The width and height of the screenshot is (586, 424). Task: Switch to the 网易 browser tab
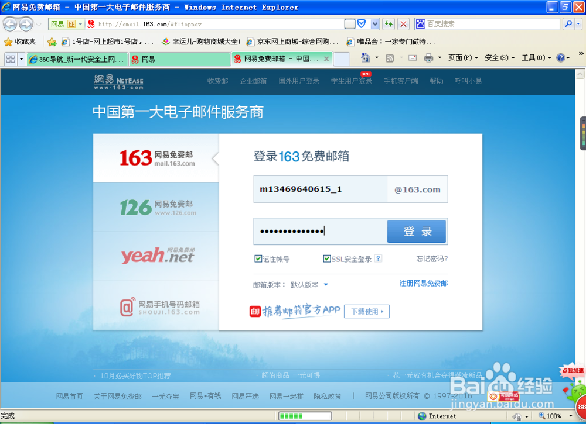tap(180, 59)
